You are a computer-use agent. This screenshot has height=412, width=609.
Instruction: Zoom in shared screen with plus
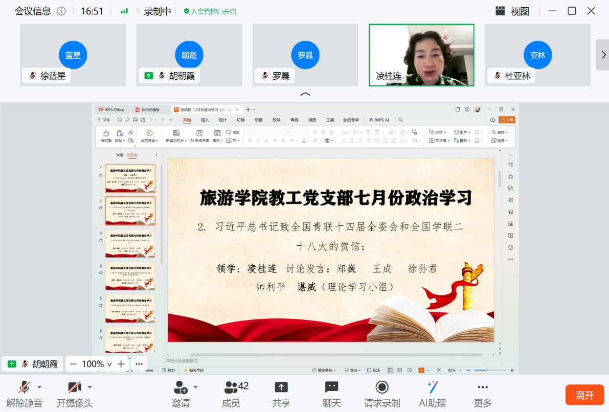(x=121, y=364)
